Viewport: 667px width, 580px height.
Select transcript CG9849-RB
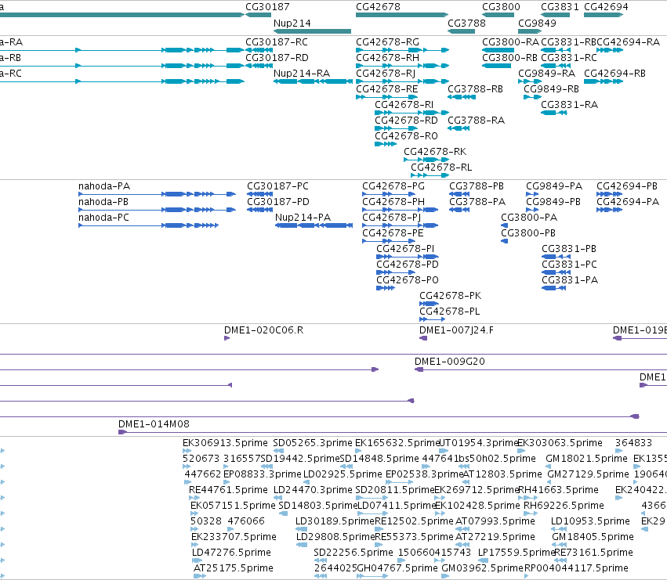click(551, 88)
